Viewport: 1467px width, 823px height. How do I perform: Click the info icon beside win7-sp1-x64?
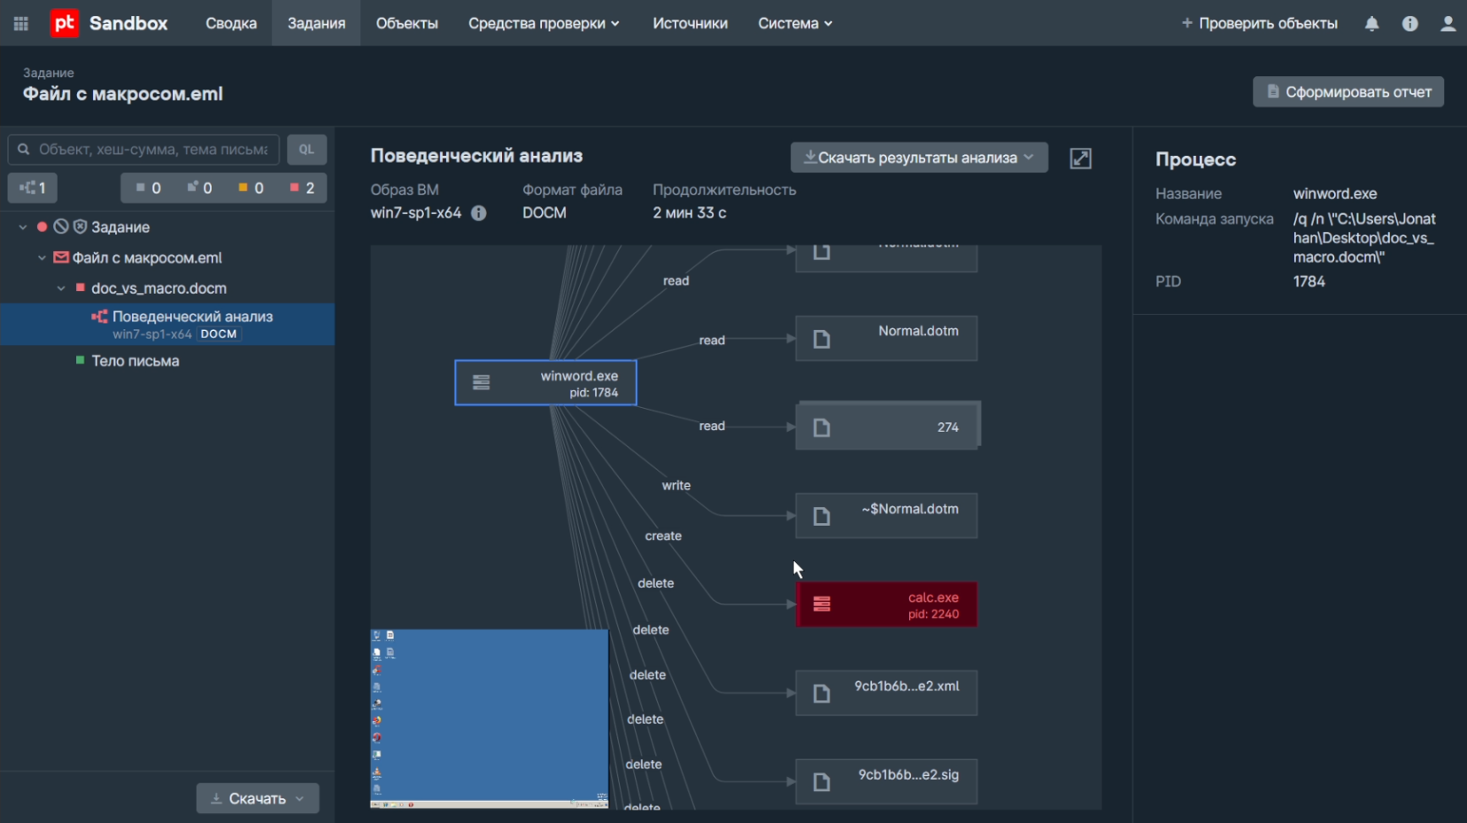pos(479,213)
